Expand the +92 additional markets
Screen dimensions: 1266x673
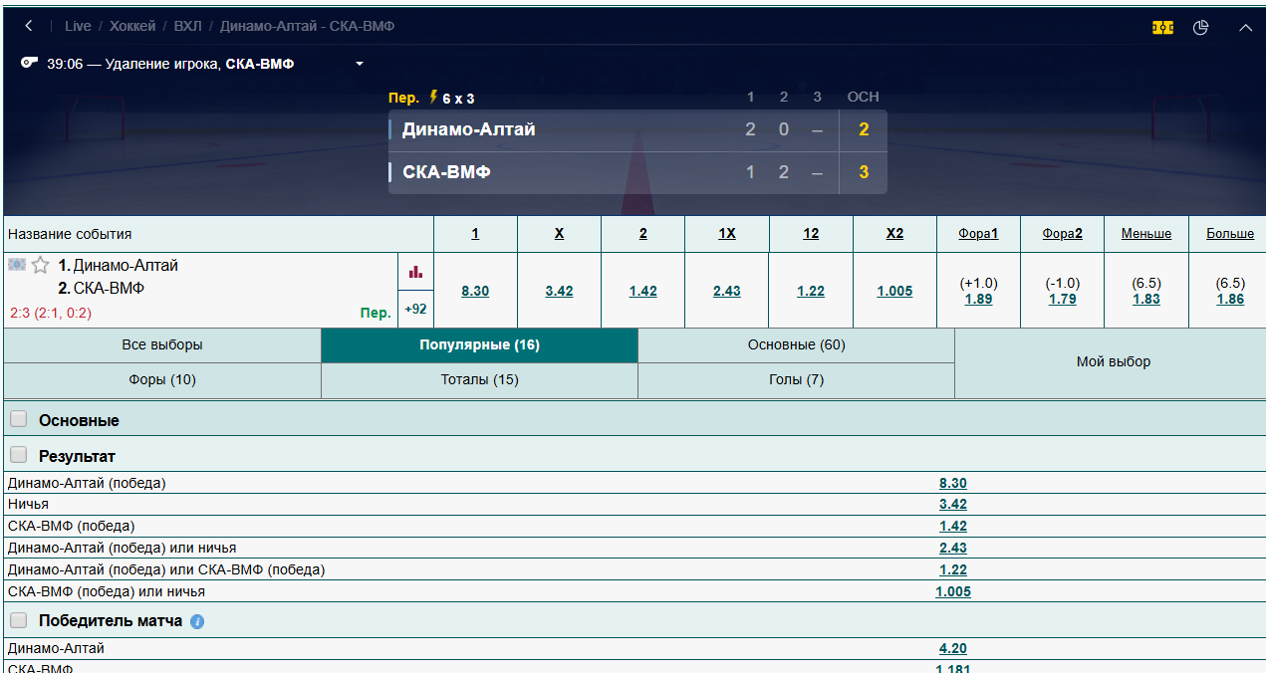pyautogui.click(x=415, y=309)
